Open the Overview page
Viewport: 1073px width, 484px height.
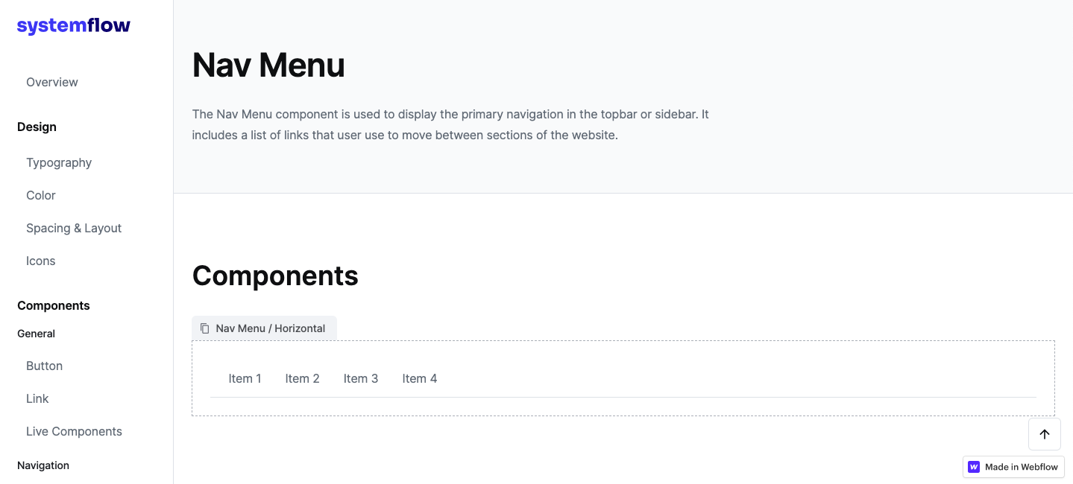tap(52, 82)
